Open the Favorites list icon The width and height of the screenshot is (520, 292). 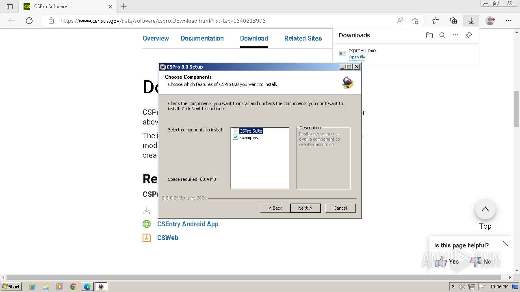435,21
